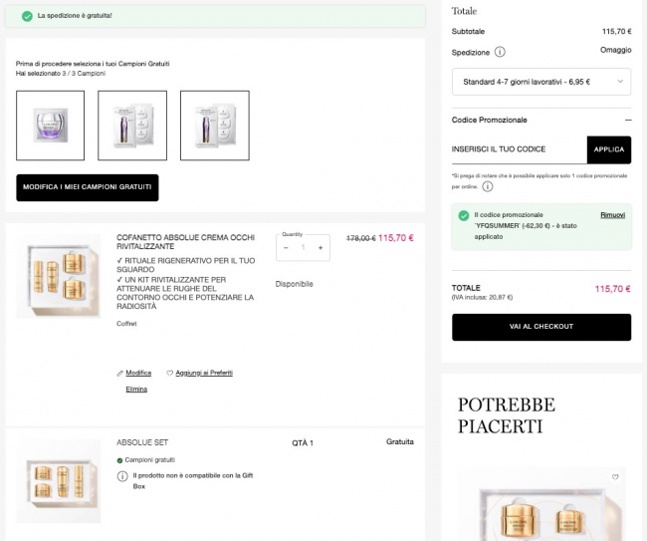Click the green check icon in promo applied box
The image size is (647, 541).
464,215
